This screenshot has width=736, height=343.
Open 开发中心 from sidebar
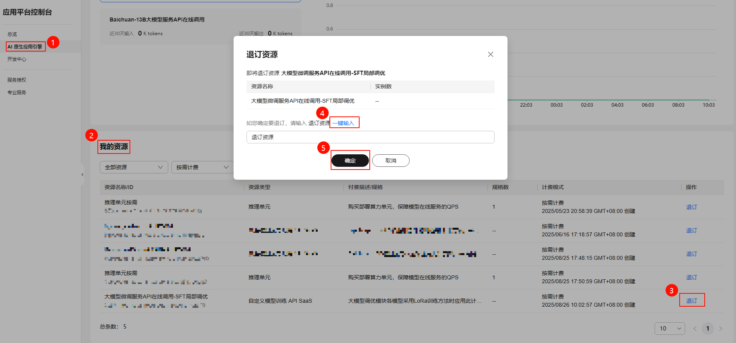click(17, 59)
